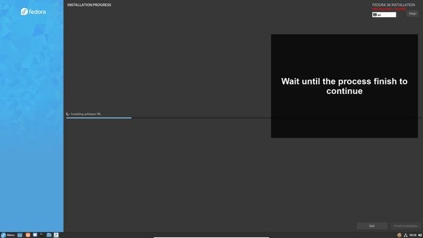
Task: Click the Installing software status text
Action: (x=85, y=114)
